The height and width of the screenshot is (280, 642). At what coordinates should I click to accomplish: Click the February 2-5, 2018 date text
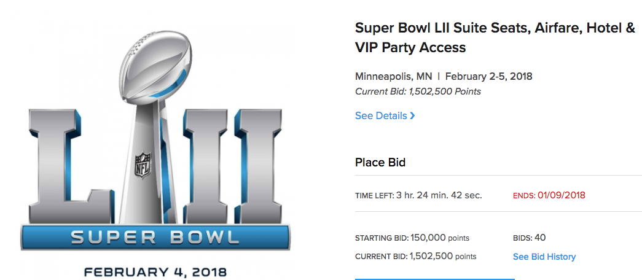coord(488,77)
